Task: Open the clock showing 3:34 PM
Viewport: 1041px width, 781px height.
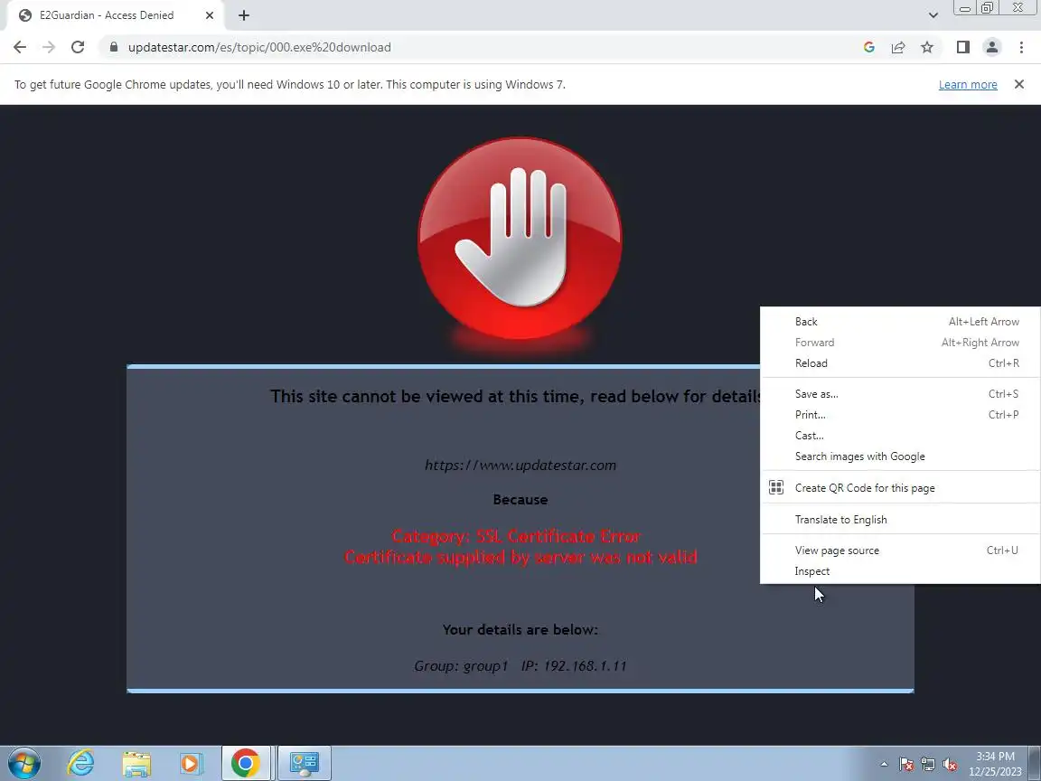Action: tap(995, 764)
